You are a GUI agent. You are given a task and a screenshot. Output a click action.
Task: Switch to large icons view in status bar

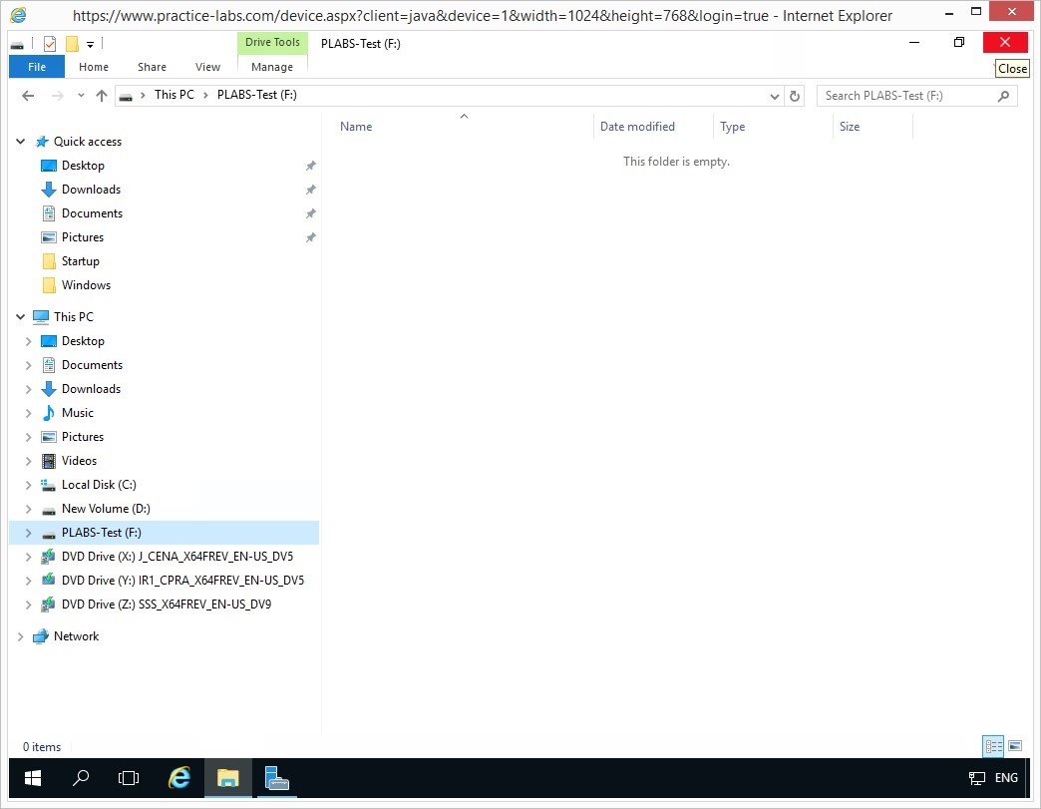pyautogui.click(x=1015, y=746)
